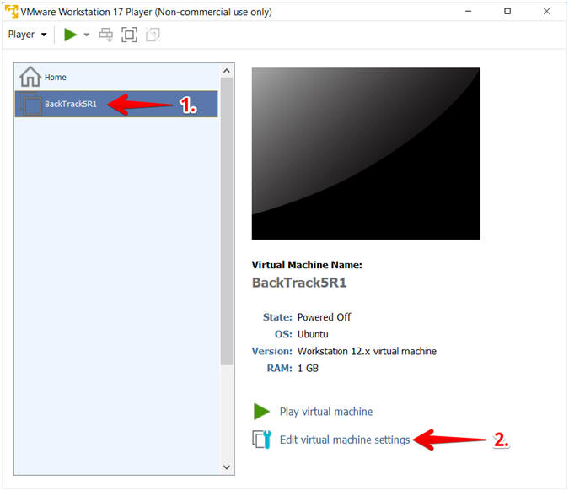Click the VMware logo in title bar
Image resolution: width=569 pixels, height=491 pixels.
(11, 11)
